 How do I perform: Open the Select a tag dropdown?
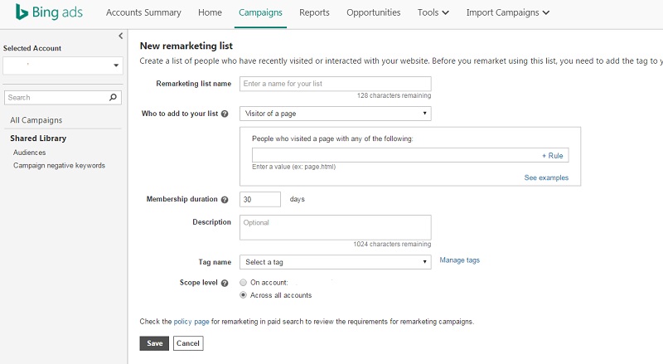click(336, 262)
